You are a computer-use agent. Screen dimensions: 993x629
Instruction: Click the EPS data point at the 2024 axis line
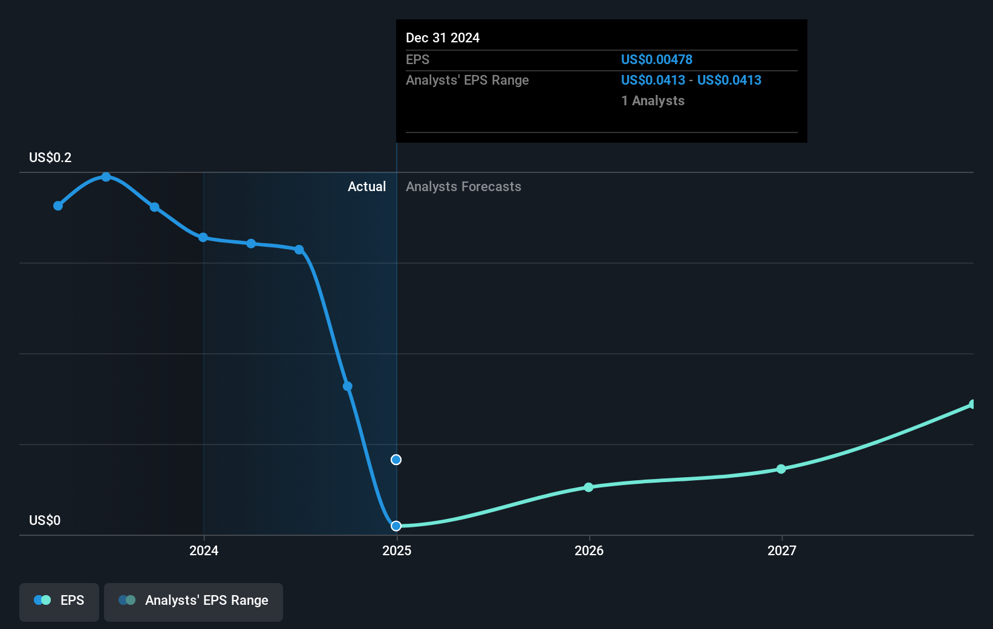tap(203, 237)
